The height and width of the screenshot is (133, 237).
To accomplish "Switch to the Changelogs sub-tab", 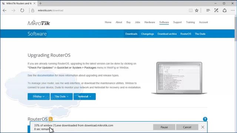I will (147, 34).
